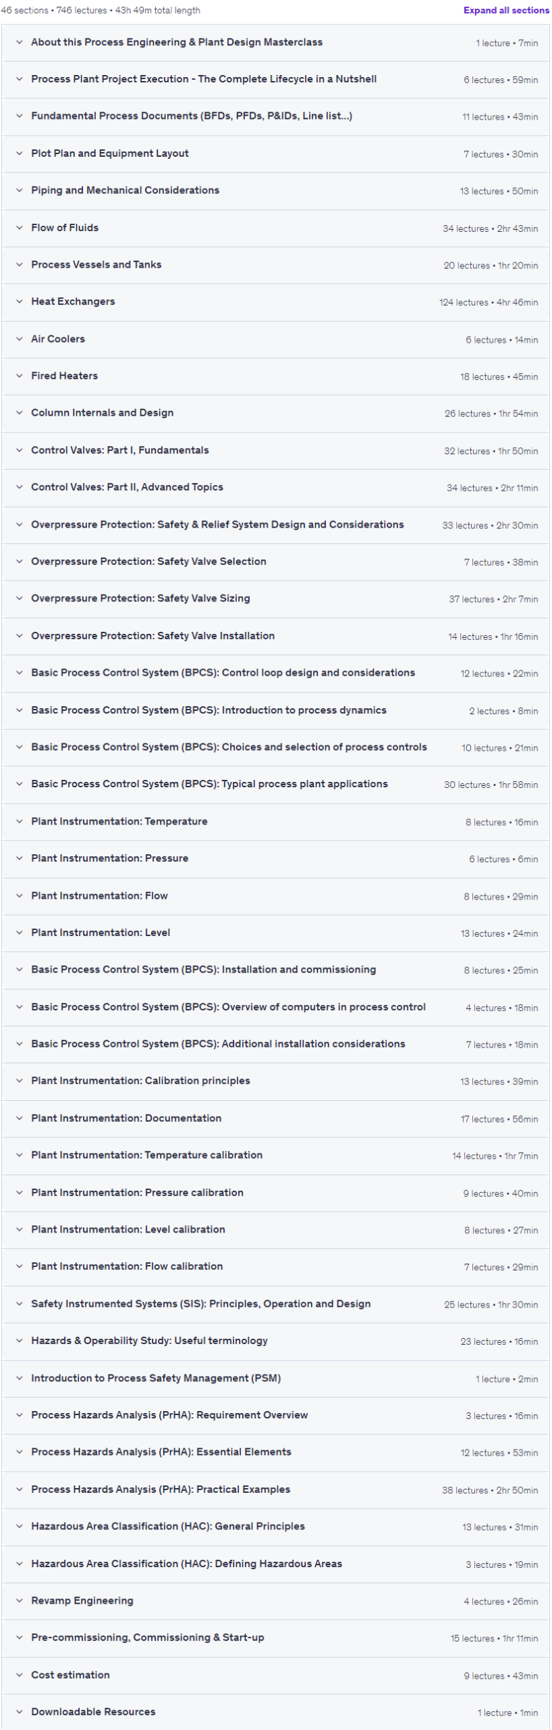Open the Cost estimation chevron
Screen dimensions: 552x1730
[19, 1675]
